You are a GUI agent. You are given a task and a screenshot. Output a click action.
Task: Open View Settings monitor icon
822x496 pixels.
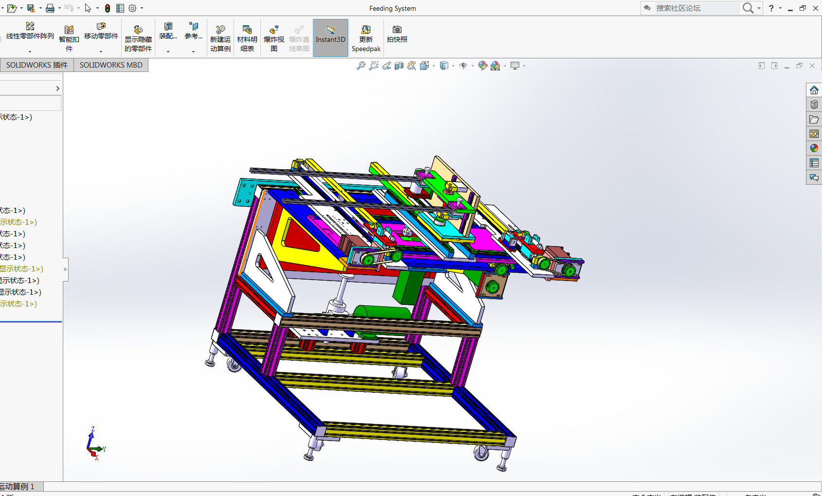pyautogui.click(x=515, y=66)
